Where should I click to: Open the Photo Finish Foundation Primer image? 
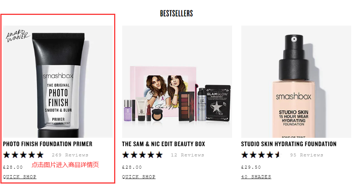pyautogui.click(x=58, y=82)
